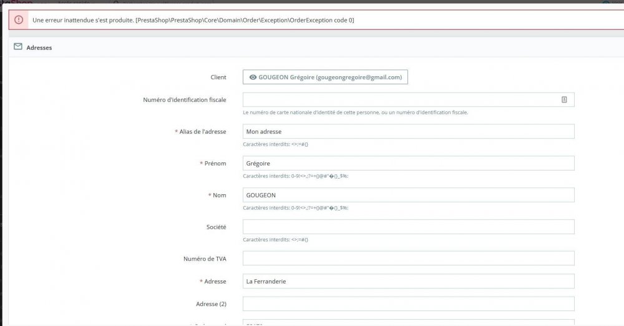
Task: Click the error alert warning icon
Action: click(x=19, y=20)
